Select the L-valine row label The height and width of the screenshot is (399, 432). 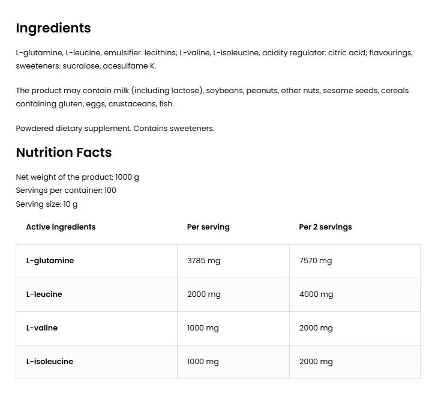point(42,328)
